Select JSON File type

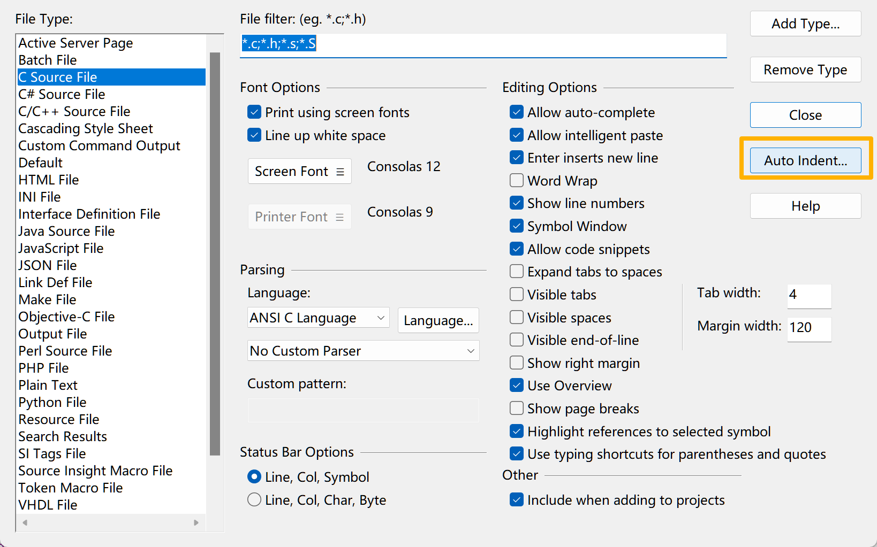pos(111,265)
